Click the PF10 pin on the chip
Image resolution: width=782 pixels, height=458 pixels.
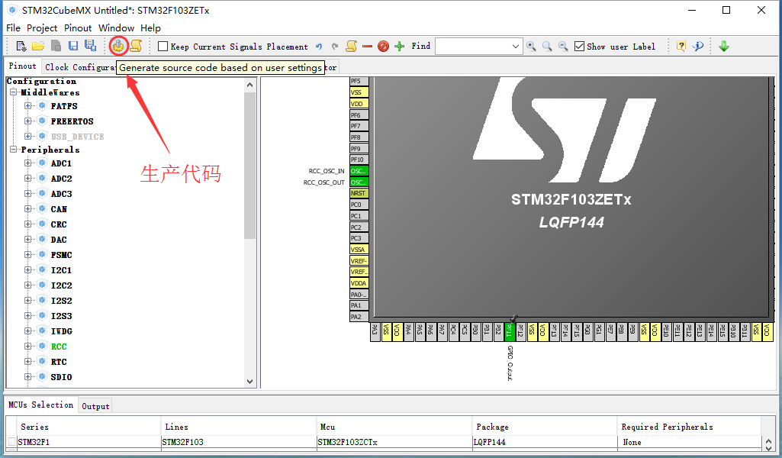pyautogui.click(x=359, y=160)
